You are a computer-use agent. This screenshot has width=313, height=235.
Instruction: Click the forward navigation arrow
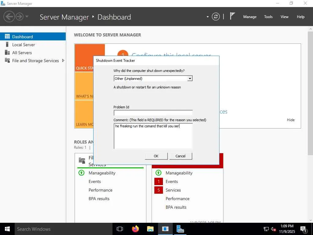tap(20, 17)
